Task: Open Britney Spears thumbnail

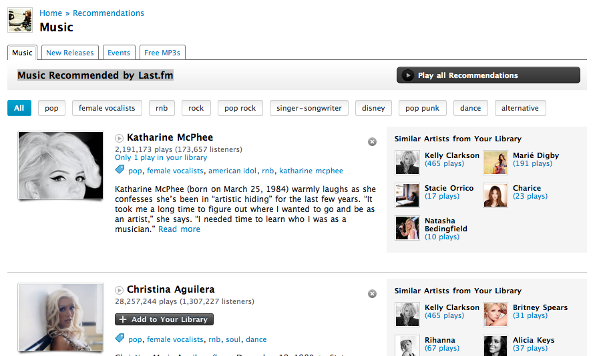Action: tap(495, 314)
